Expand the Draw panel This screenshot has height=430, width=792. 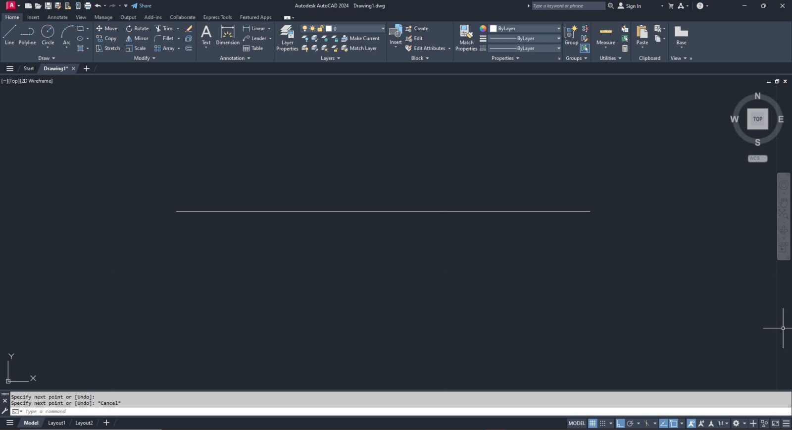click(x=47, y=58)
